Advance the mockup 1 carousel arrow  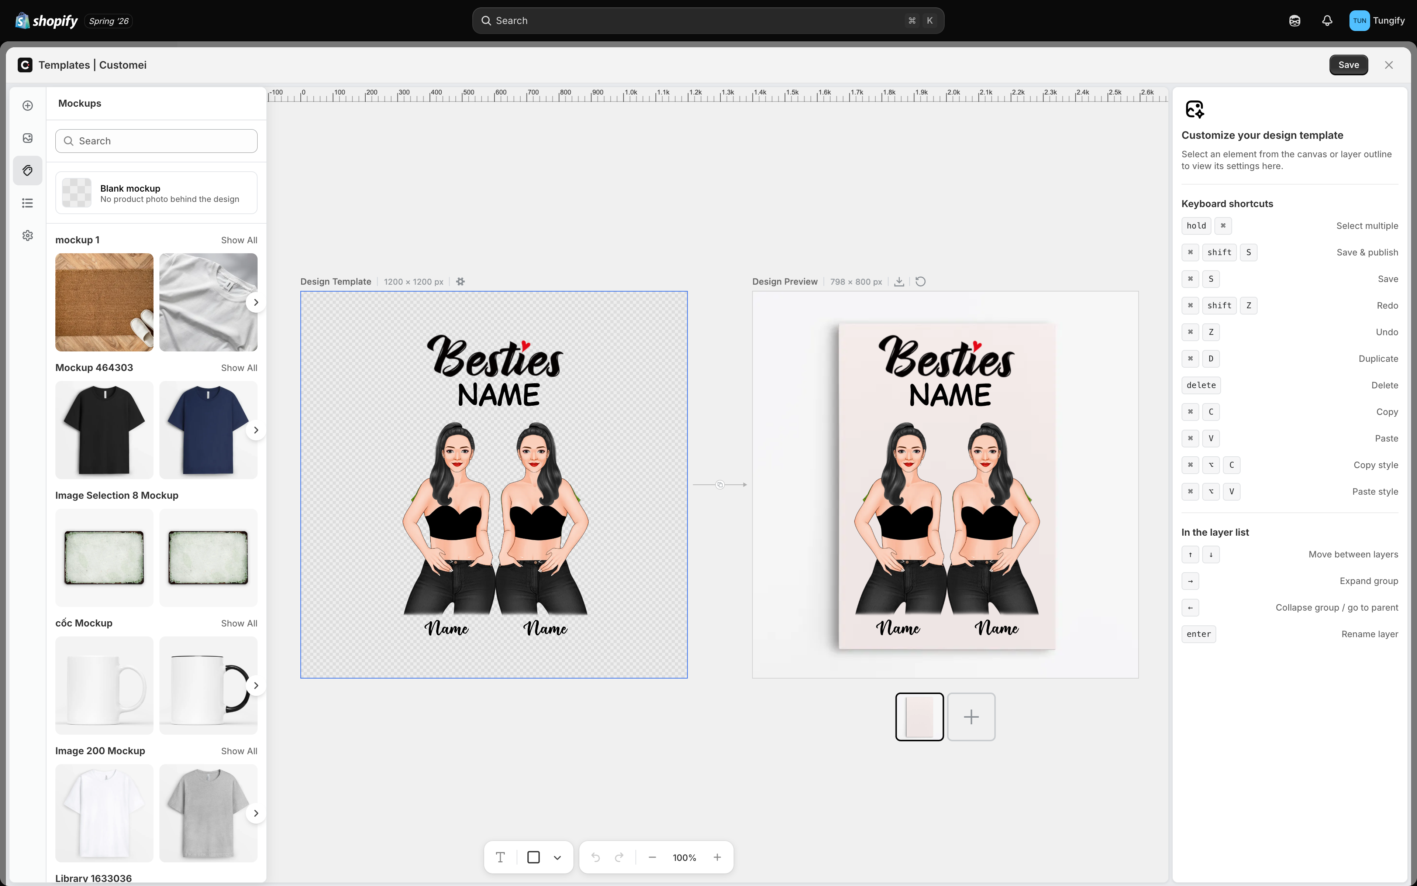point(256,302)
